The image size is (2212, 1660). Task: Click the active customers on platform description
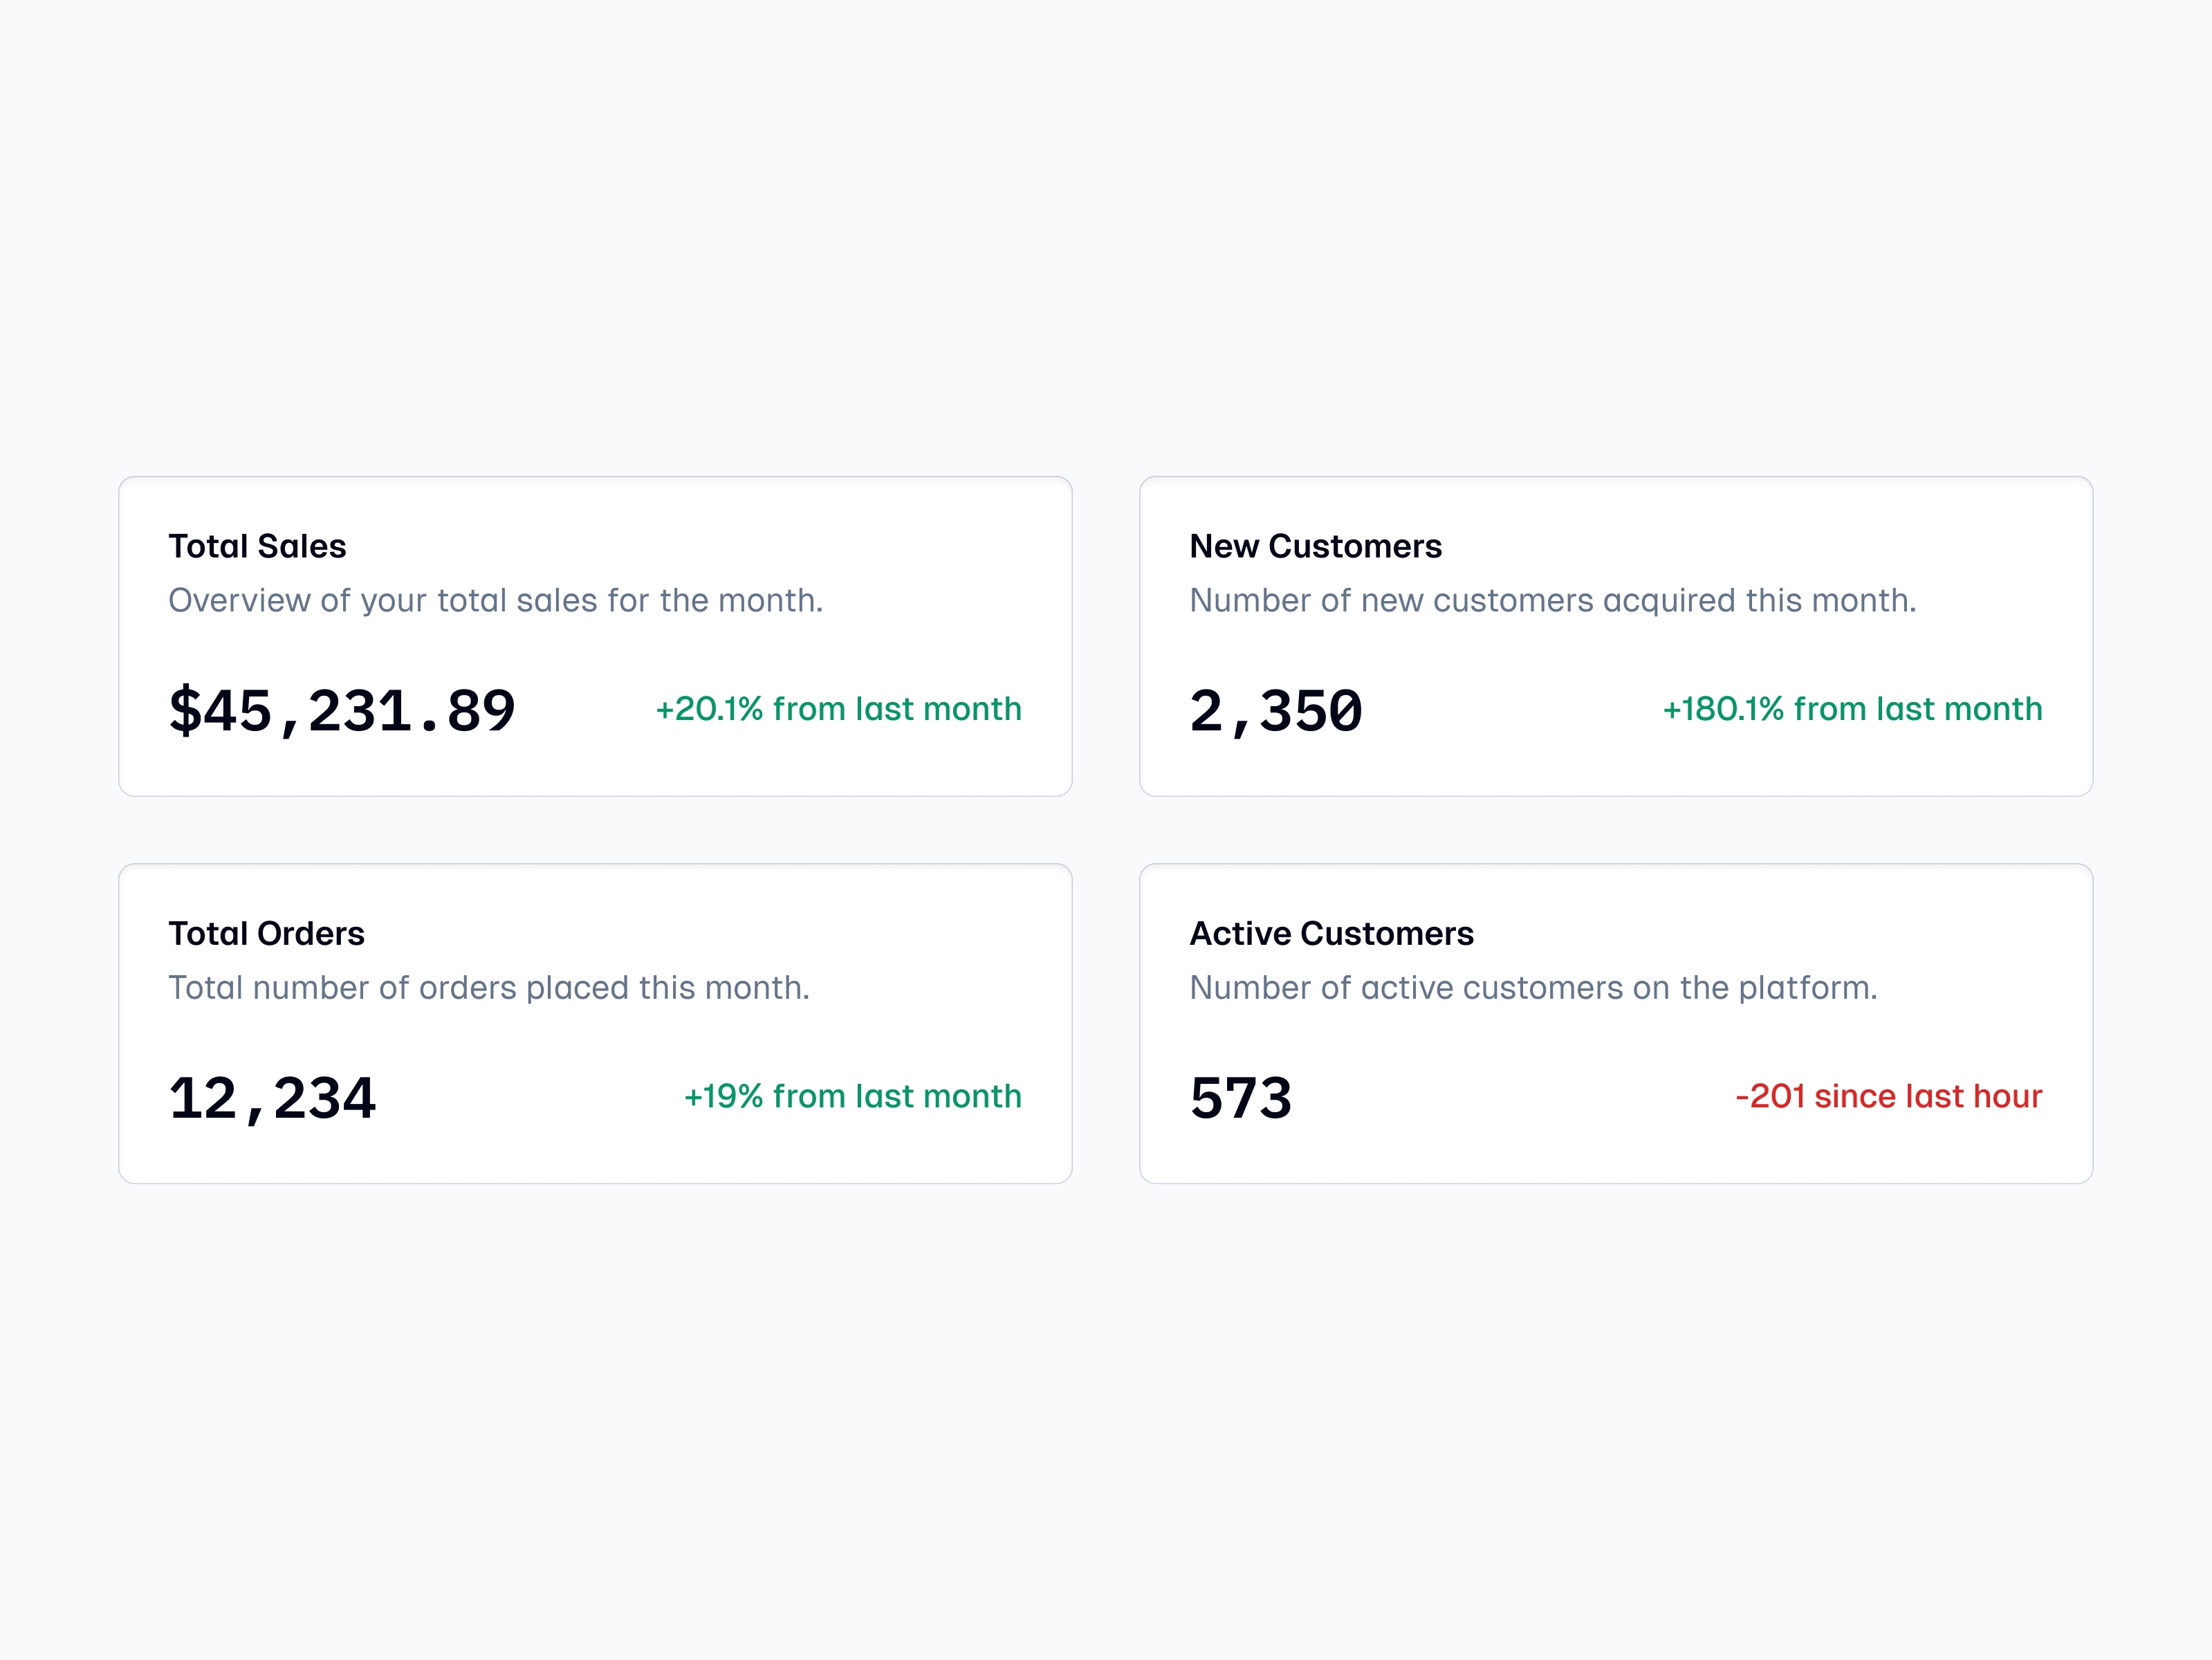1533,987
